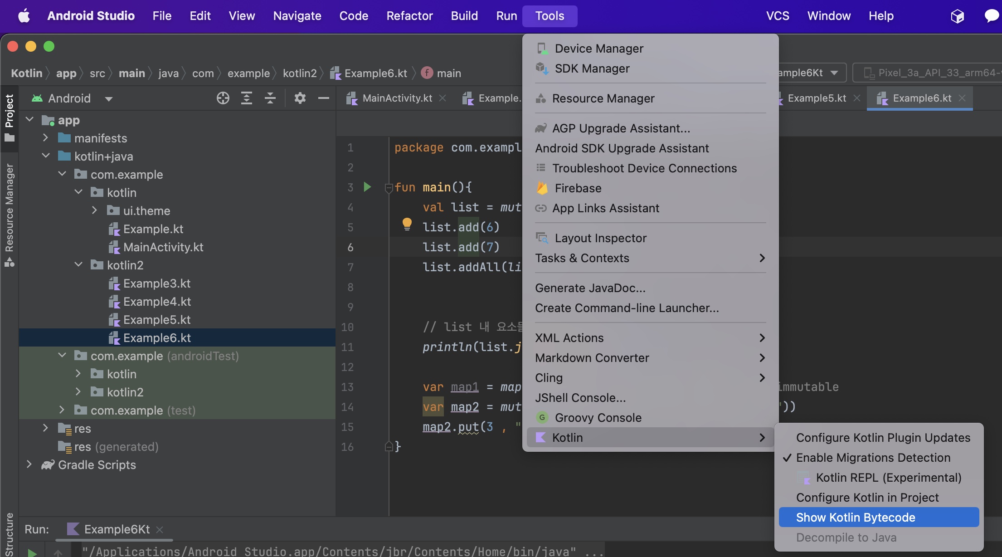Screen dimensions: 1002x557
Task: Open JShell Console...
Action: (x=650, y=397)
